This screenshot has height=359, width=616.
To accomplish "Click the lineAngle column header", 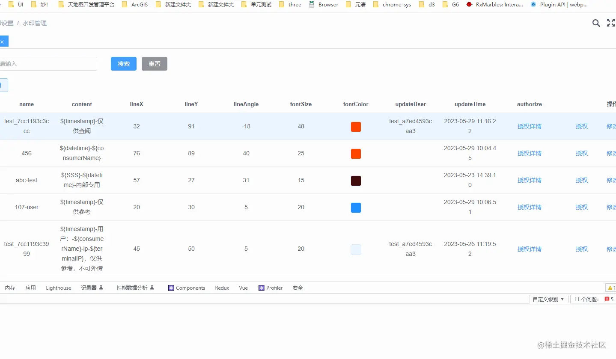I will 246,104.
